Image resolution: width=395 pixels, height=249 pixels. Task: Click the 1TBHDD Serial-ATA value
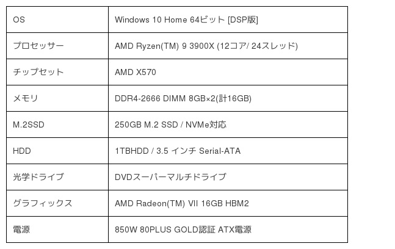(x=178, y=151)
